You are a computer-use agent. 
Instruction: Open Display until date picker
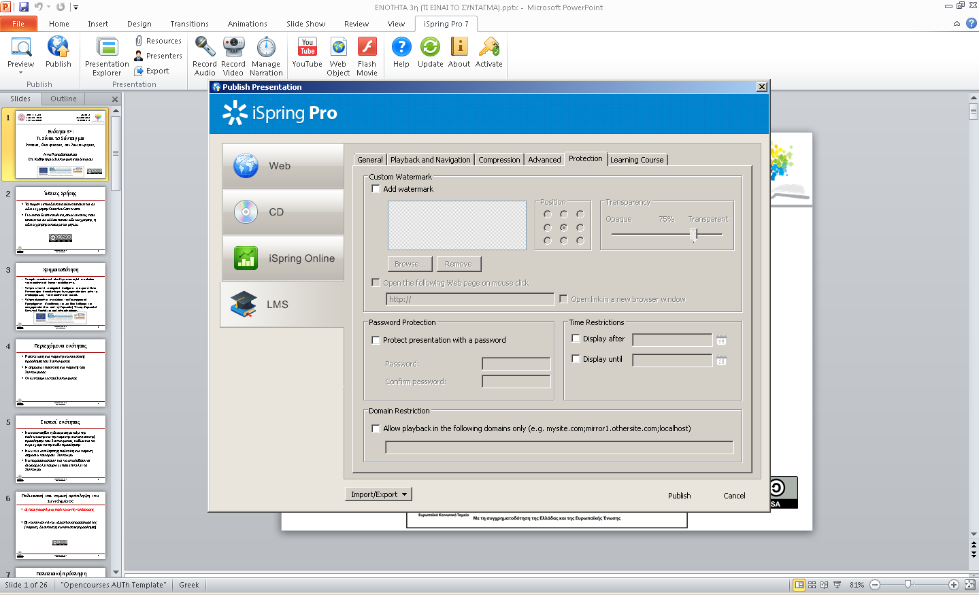721,360
